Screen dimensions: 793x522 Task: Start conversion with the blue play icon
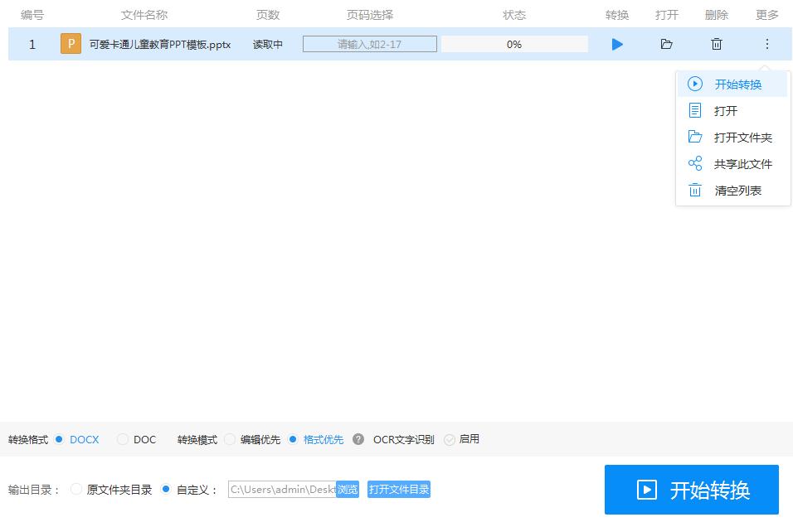(x=617, y=44)
